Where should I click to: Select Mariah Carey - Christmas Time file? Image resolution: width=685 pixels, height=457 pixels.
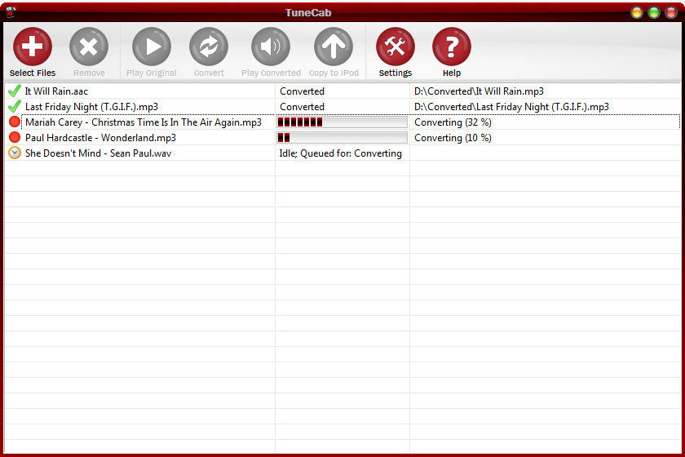pos(144,122)
